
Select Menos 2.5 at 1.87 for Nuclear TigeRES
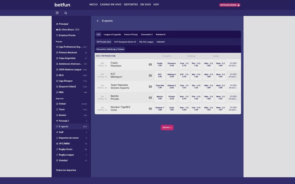[221, 109]
